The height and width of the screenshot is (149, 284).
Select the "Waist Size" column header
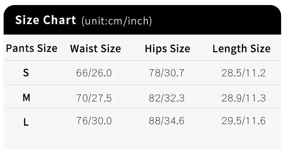[95, 49]
